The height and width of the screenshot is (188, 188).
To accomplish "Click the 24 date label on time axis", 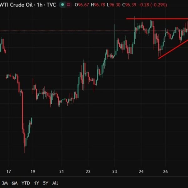I will click(141, 171).
